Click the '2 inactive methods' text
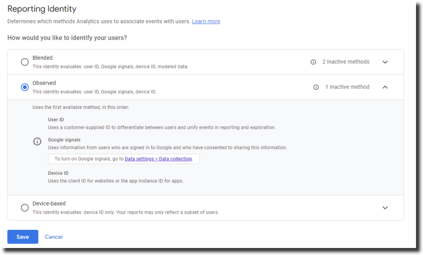This screenshot has width=423, height=255. (346, 62)
